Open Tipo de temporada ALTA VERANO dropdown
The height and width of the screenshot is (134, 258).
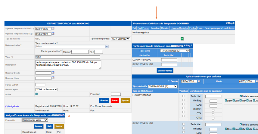(120, 39)
